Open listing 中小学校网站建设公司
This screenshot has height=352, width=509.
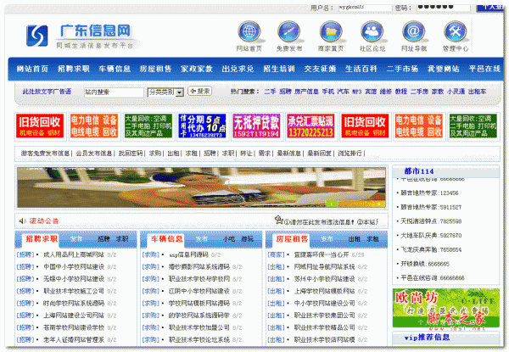click(x=324, y=304)
